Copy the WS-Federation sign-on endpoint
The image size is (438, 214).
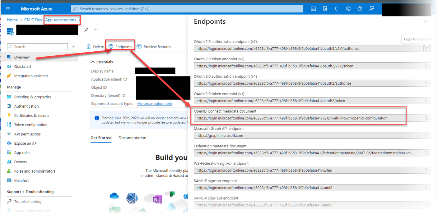click(427, 170)
